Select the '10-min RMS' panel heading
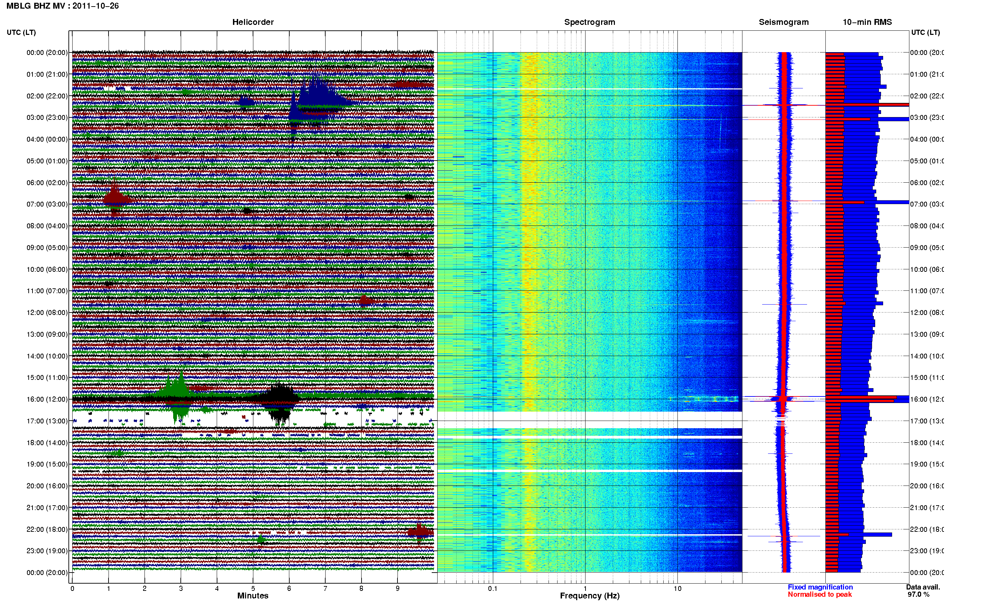The width and height of the screenshot is (983, 614). tap(867, 22)
